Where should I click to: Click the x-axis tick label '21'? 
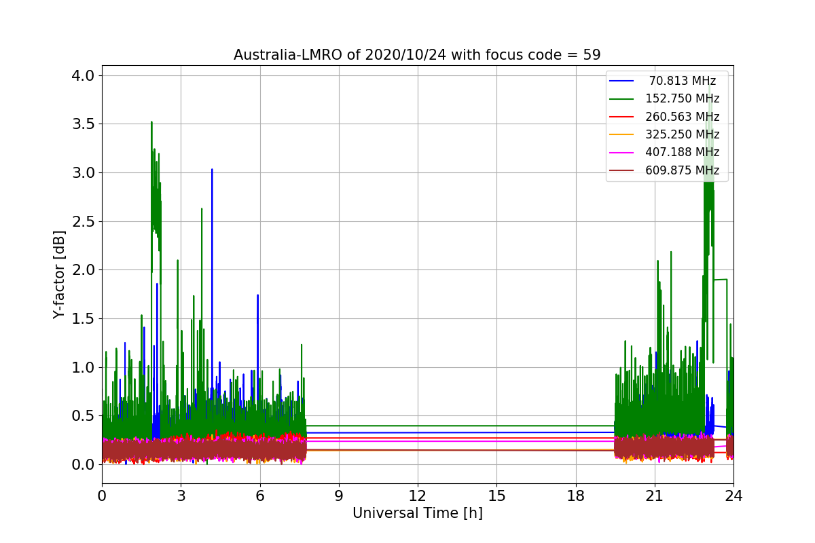pyautogui.click(x=655, y=496)
